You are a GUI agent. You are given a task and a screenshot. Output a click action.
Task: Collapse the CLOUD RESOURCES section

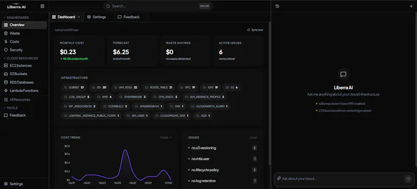[20, 58]
